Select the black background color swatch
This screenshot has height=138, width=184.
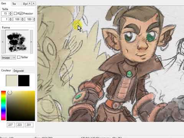click(24, 80)
